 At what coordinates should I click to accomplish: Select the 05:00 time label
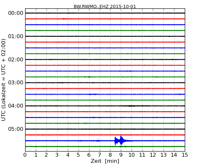pyautogui.click(x=16, y=129)
